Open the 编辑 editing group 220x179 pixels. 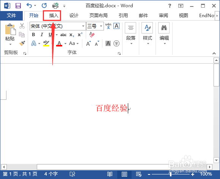[164, 34]
